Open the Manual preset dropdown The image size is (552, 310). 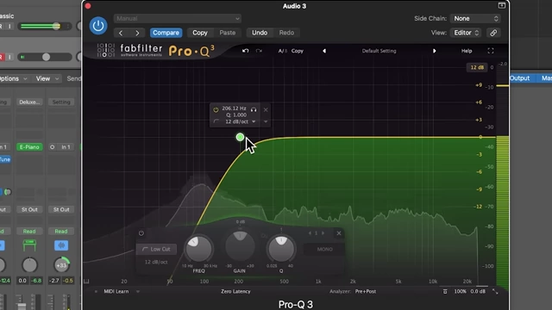[178, 18]
